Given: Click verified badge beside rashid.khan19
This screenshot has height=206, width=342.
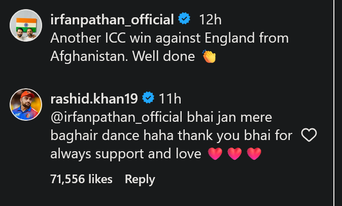Looking at the screenshot, I should pyautogui.click(x=149, y=96).
